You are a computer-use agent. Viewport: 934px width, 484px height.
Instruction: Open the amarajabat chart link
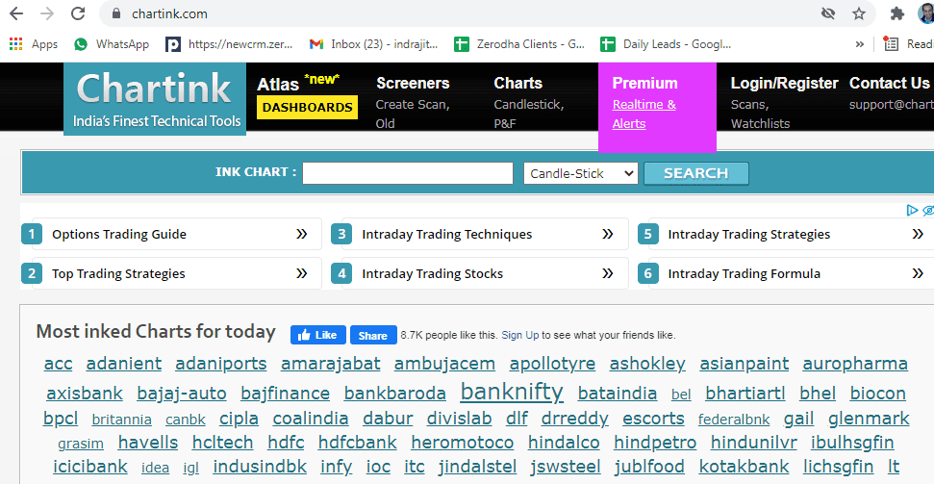click(x=331, y=364)
